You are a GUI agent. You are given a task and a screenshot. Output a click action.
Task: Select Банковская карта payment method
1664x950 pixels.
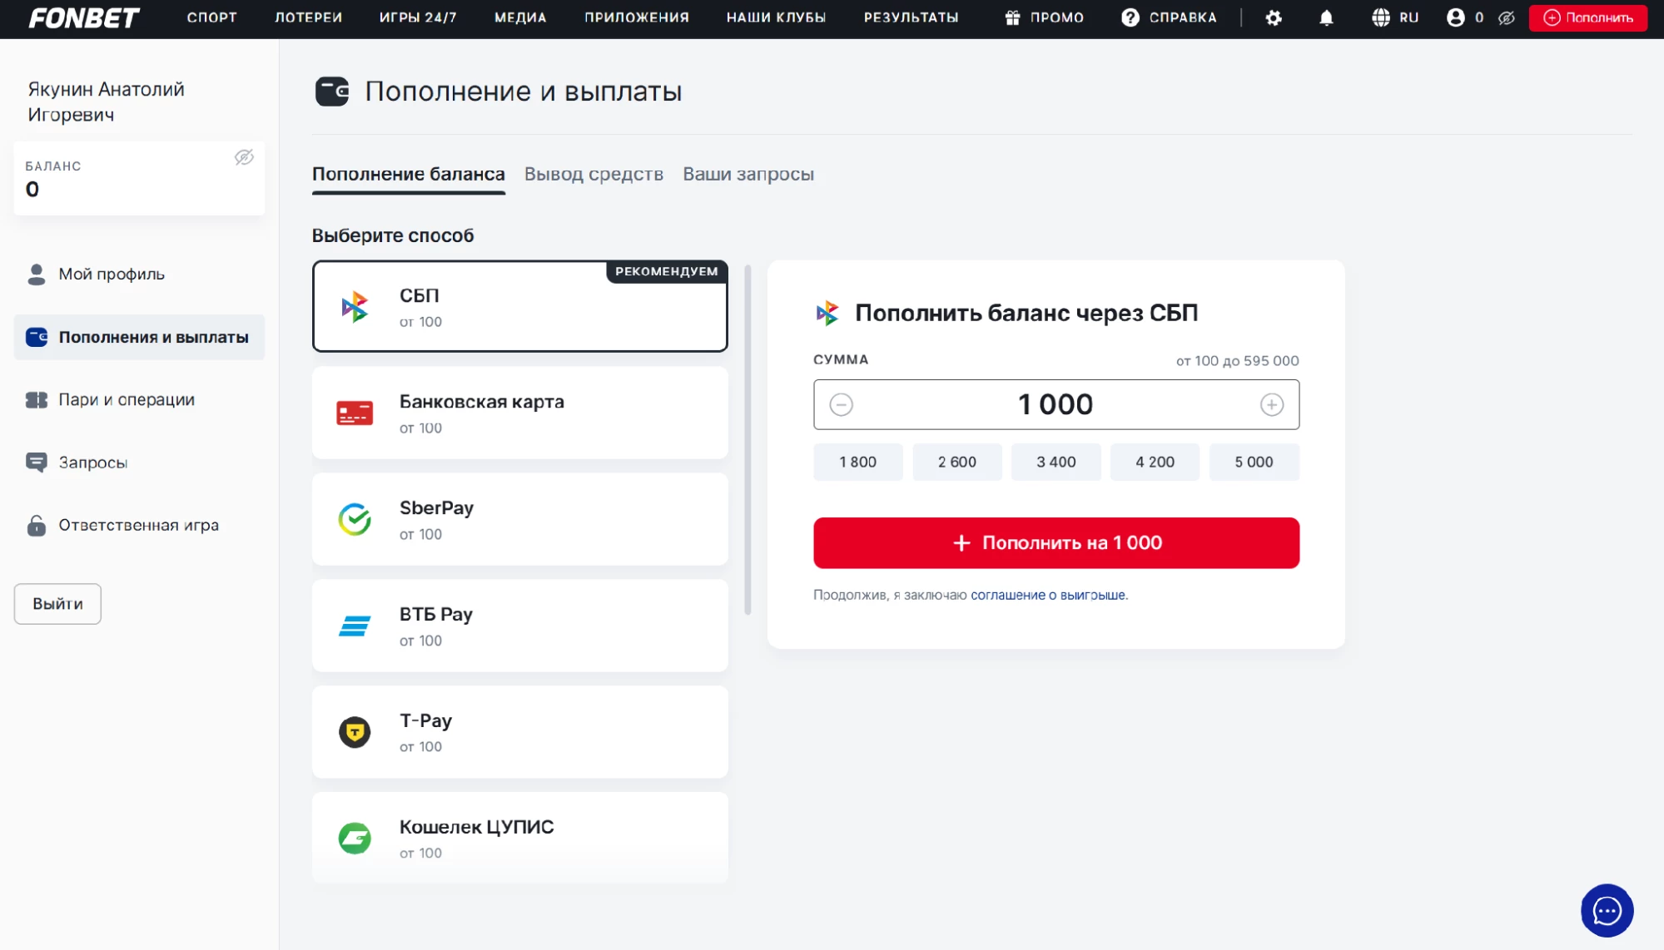pos(520,413)
